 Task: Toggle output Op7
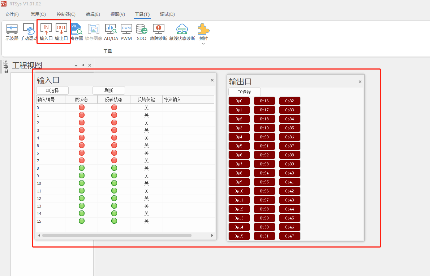239,164
